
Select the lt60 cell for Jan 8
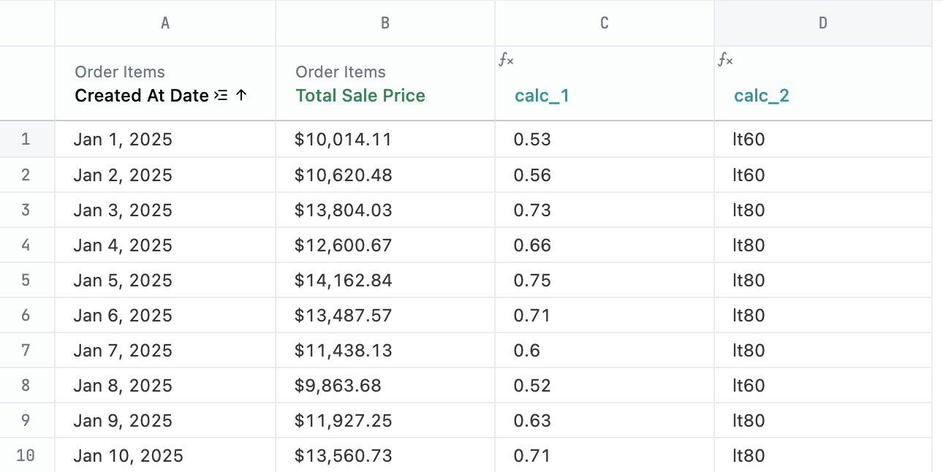[749, 386]
